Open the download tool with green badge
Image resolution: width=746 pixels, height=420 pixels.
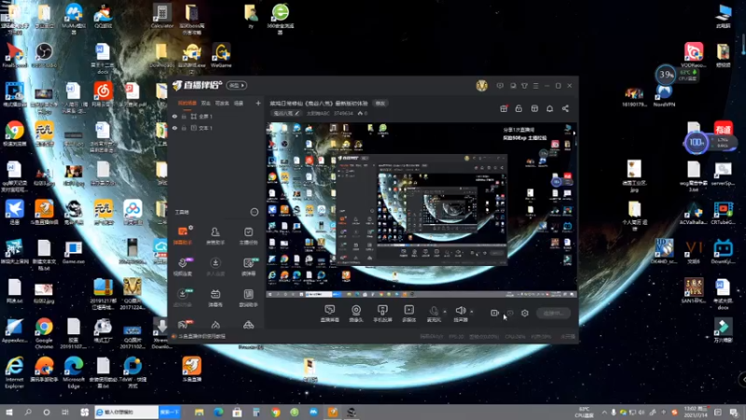pyautogui.click(x=183, y=297)
